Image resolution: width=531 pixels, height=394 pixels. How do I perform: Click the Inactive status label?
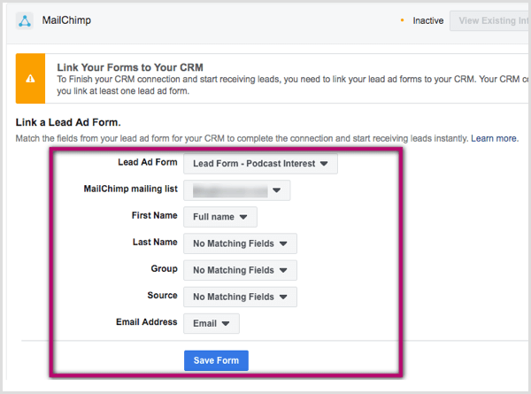pos(428,20)
